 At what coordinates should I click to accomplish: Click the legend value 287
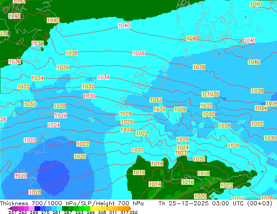[68, 212]
